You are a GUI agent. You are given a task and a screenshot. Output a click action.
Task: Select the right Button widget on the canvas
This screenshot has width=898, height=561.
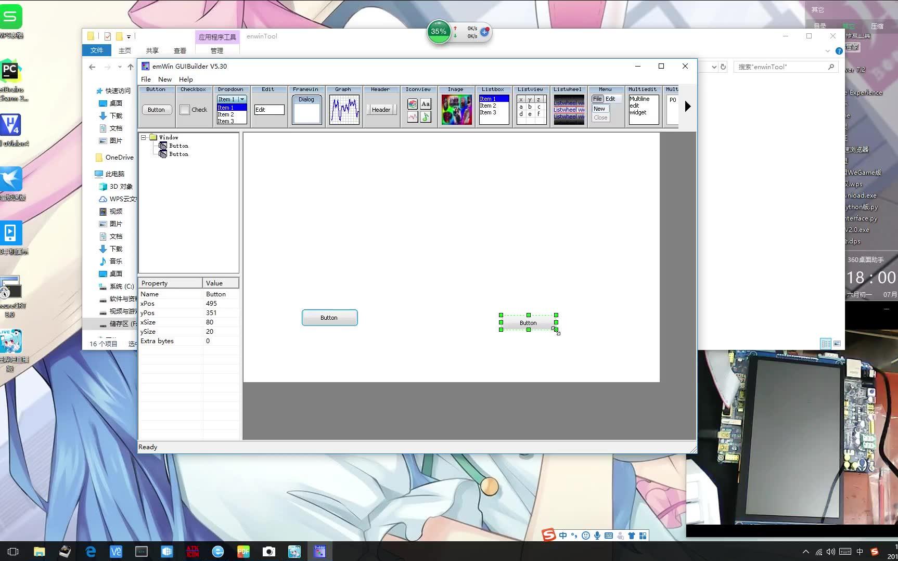528,322
